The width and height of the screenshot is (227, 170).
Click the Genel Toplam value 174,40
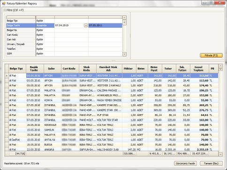pyautogui.click(x=199, y=85)
